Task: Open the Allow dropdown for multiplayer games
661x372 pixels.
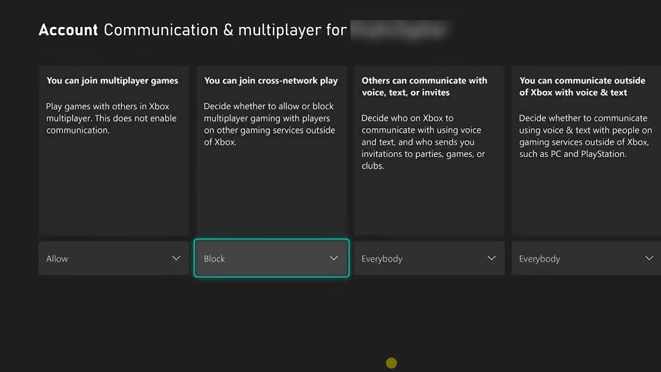Action: click(114, 258)
